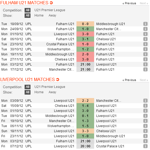Image resolution: width=150 pixels, height=150 pixels.
Task: Choose U21 Premier League filter for Fulham
Action: (50, 10)
